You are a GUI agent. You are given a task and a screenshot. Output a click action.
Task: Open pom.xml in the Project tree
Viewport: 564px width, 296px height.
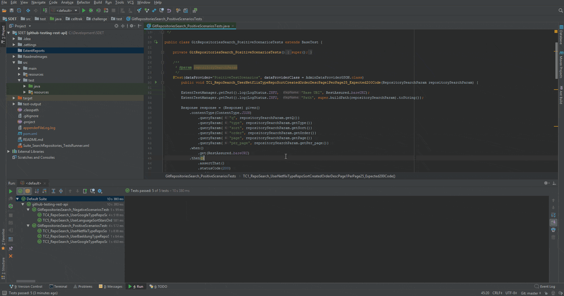(30, 134)
